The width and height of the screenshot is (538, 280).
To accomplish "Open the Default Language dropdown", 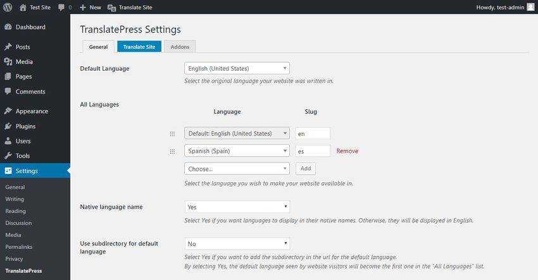I will [x=237, y=68].
